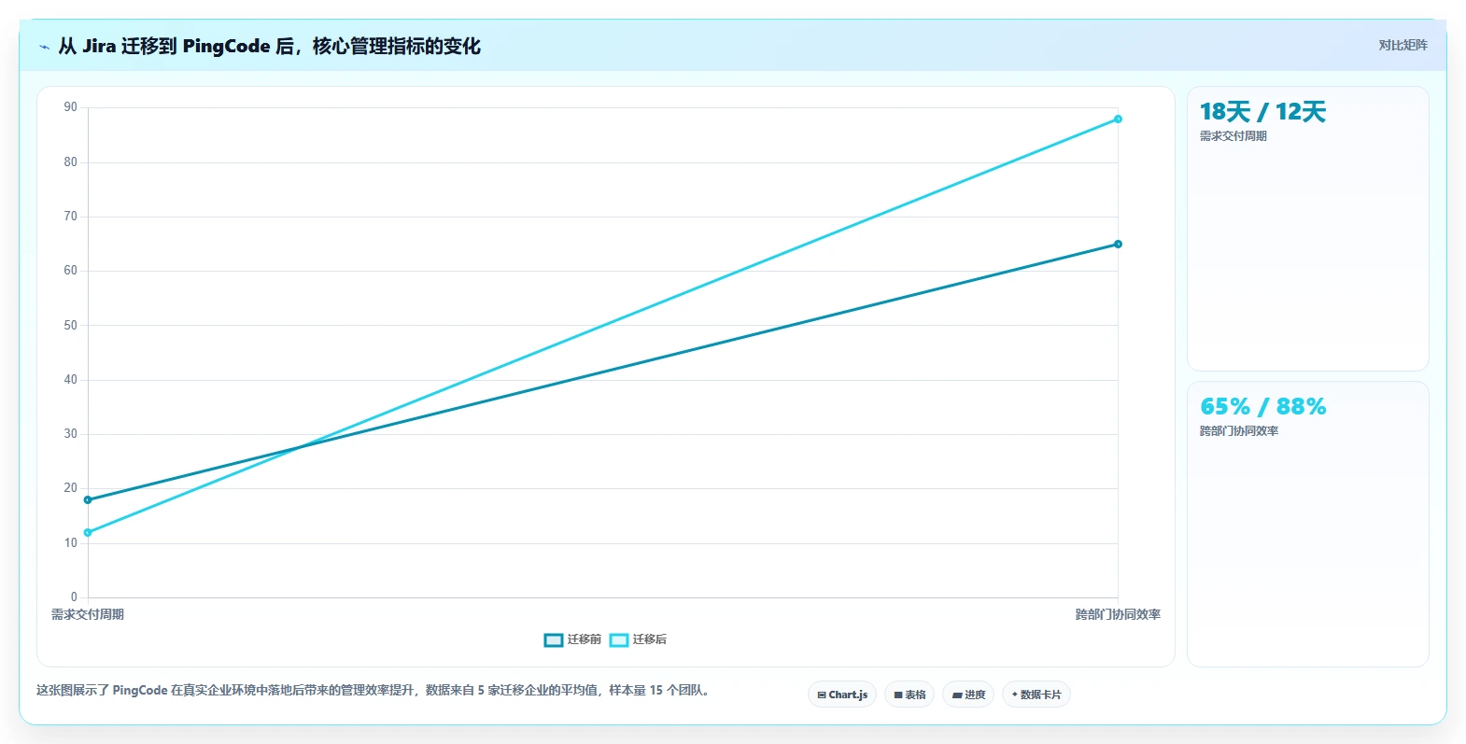Toggle the 迁移前 legend swatch
The width and height of the screenshot is (1466, 744).
tap(554, 639)
